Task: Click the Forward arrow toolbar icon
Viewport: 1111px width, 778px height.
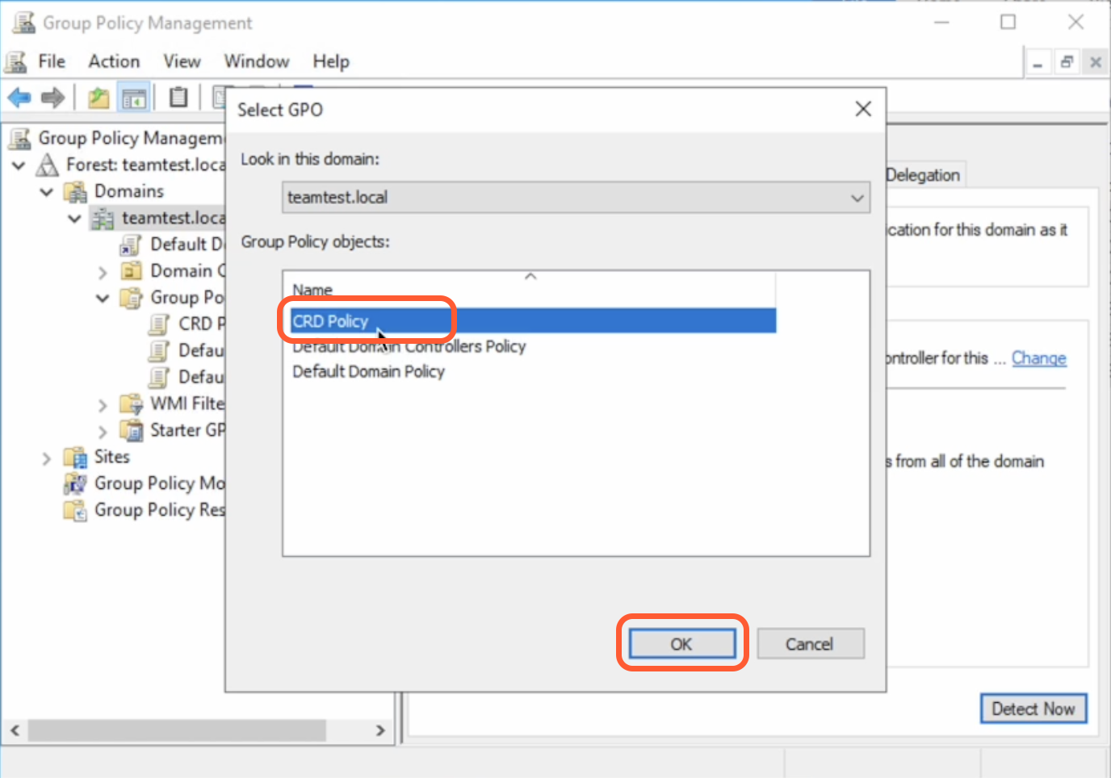Action: (x=52, y=98)
